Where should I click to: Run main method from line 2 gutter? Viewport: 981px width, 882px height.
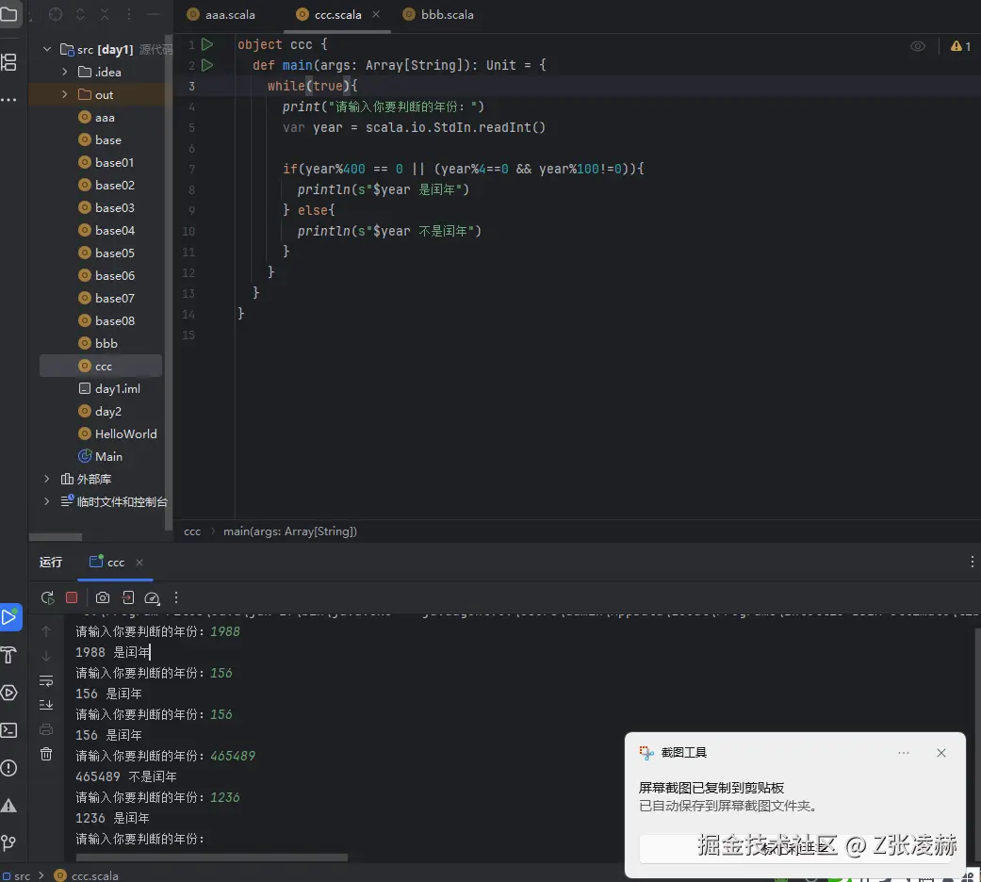point(207,65)
